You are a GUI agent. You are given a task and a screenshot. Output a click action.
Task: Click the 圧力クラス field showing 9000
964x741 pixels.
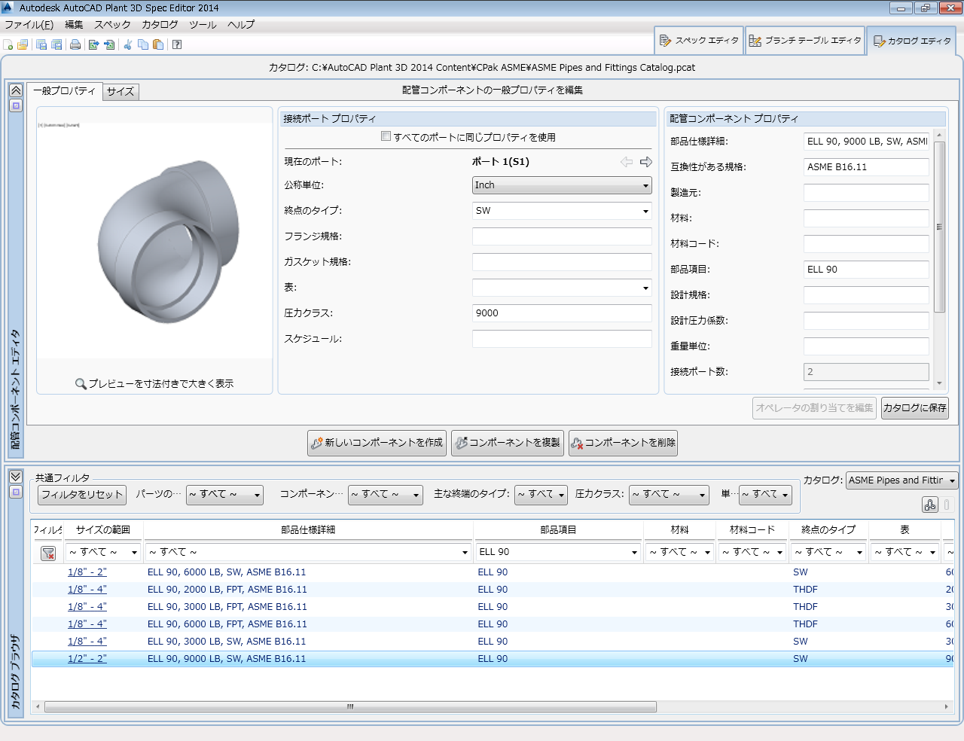tap(562, 313)
